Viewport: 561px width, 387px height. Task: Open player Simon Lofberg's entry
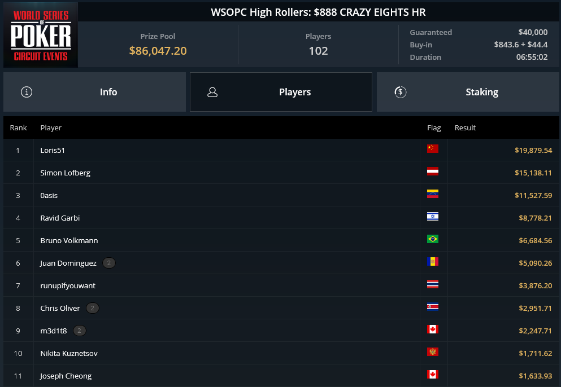click(66, 173)
